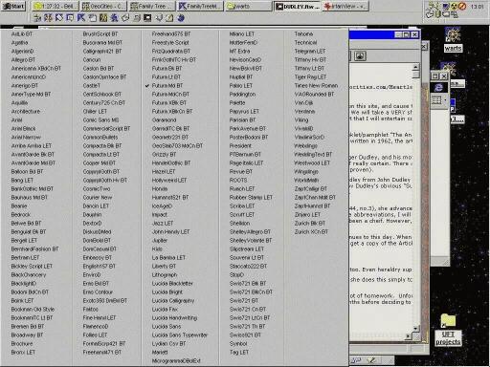Click the editor scrollbar down arrow
490x367 pixels.
(415, 328)
